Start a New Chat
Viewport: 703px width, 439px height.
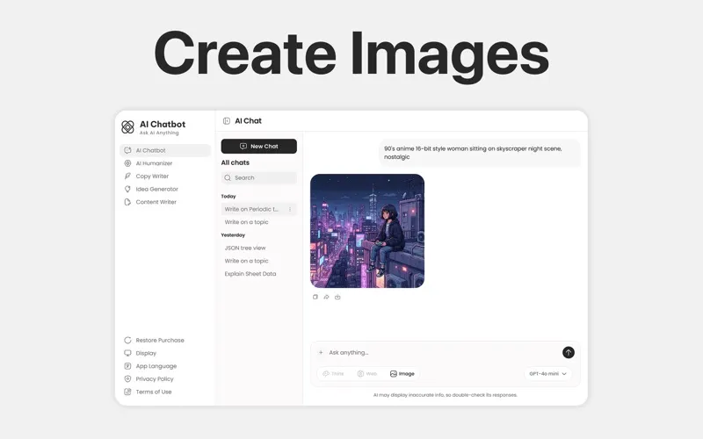[258, 146]
